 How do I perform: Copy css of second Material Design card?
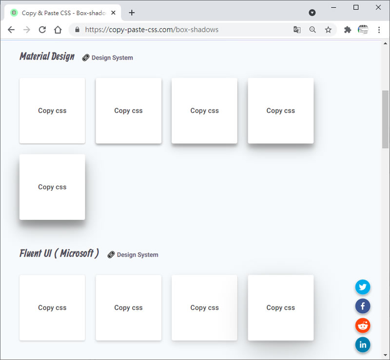click(129, 111)
